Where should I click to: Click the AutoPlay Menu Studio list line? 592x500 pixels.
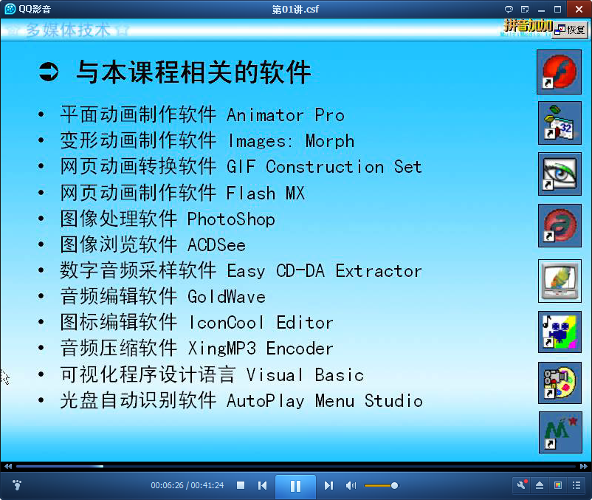click(241, 400)
